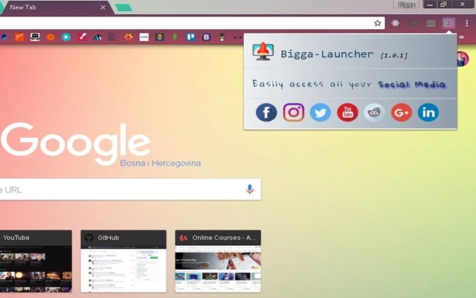
Task: Open the orange sun-shaped bookmark
Action: [129, 37]
